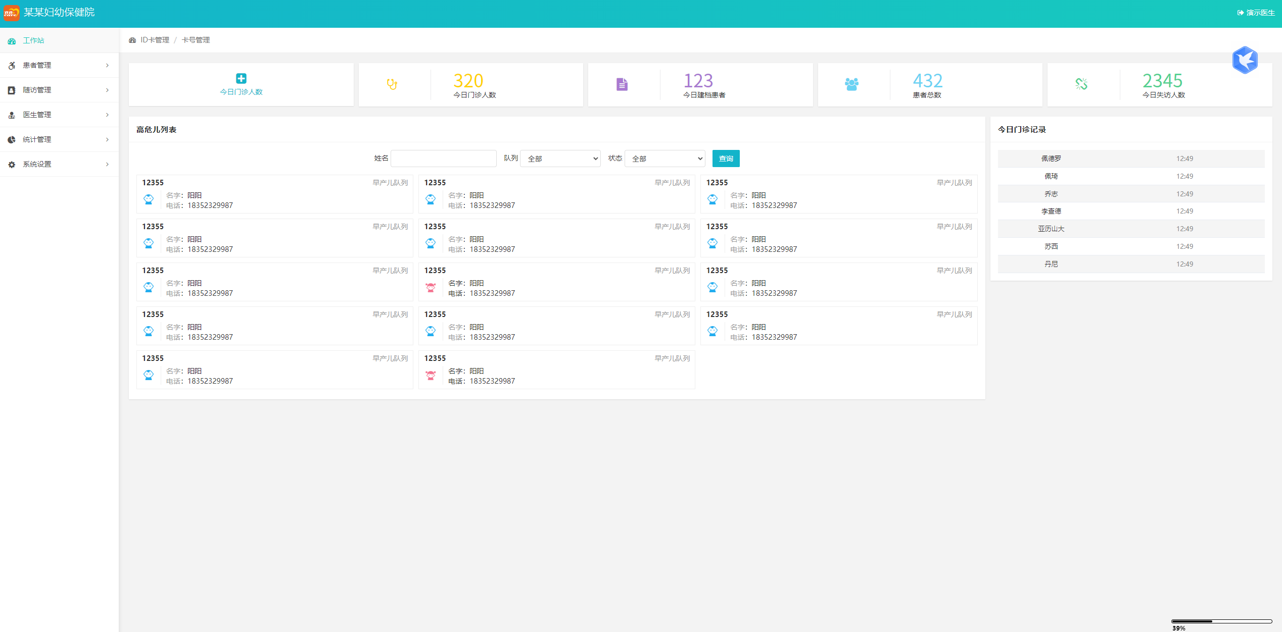Click the 演示医生 user link

pos(1260,13)
